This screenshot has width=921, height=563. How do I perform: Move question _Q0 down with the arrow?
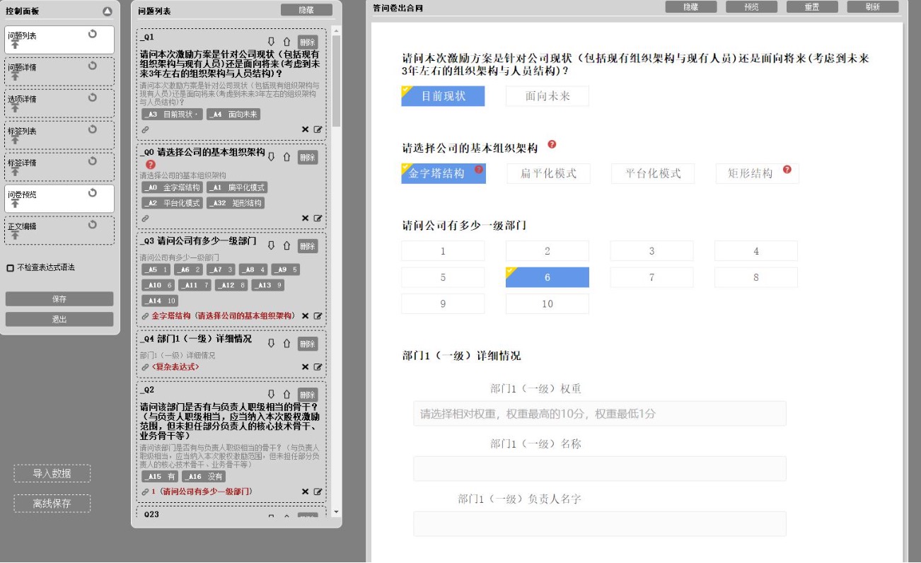271,157
